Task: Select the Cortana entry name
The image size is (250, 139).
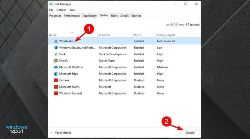Action: pyautogui.click(x=64, y=80)
